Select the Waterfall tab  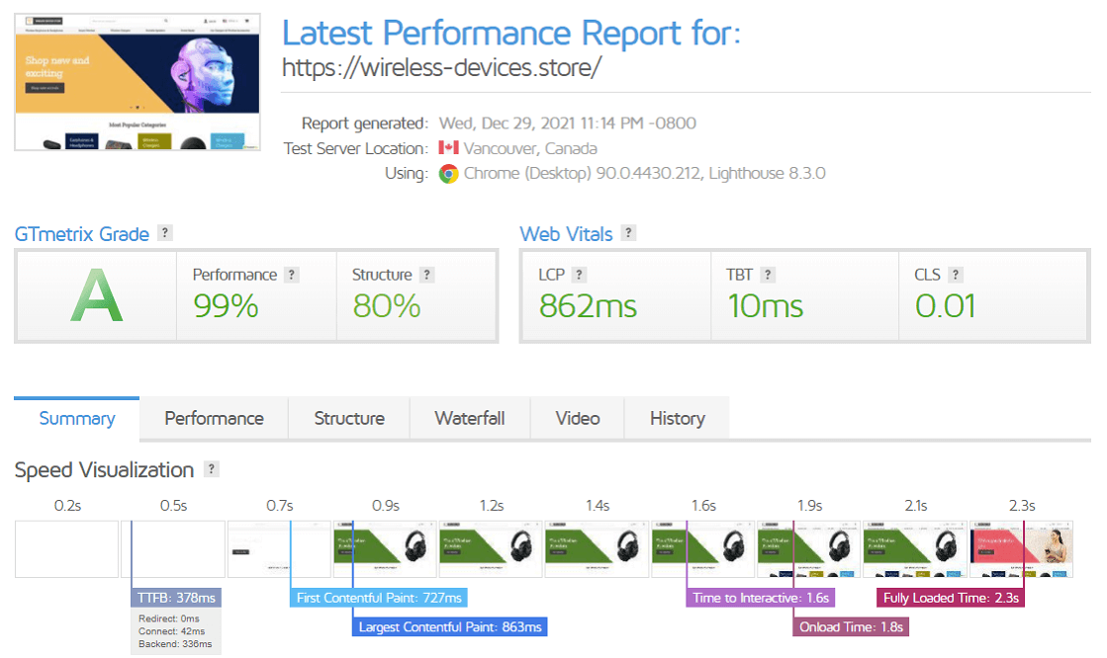(x=470, y=418)
